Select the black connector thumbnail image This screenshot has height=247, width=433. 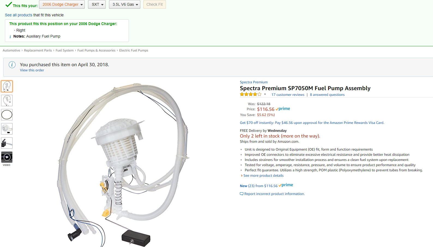(x=7, y=143)
